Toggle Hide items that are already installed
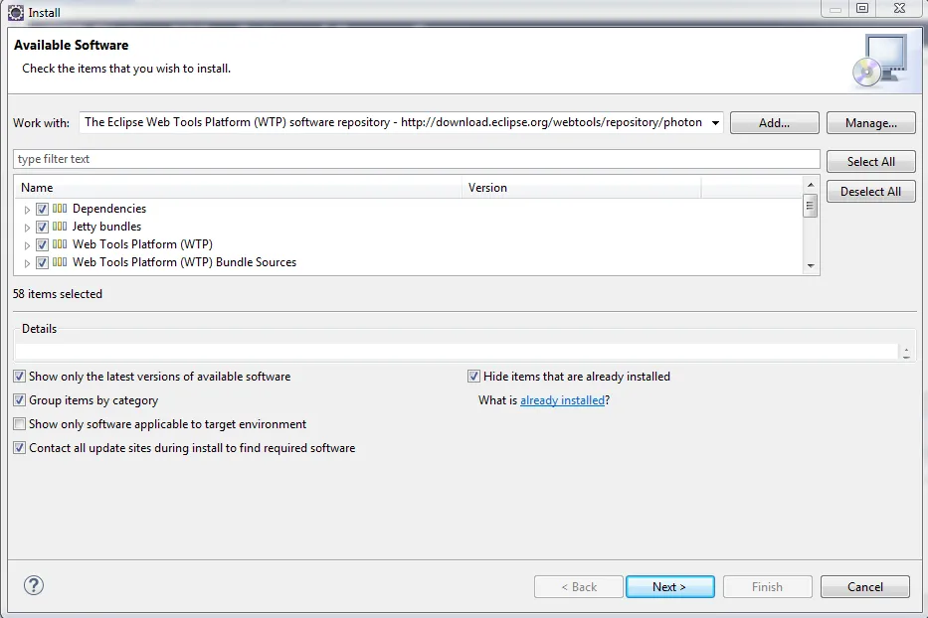 (473, 377)
